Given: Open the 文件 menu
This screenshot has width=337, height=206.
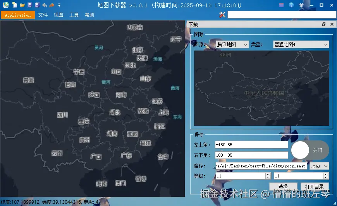Looking at the screenshot, I should click(x=43, y=15).
